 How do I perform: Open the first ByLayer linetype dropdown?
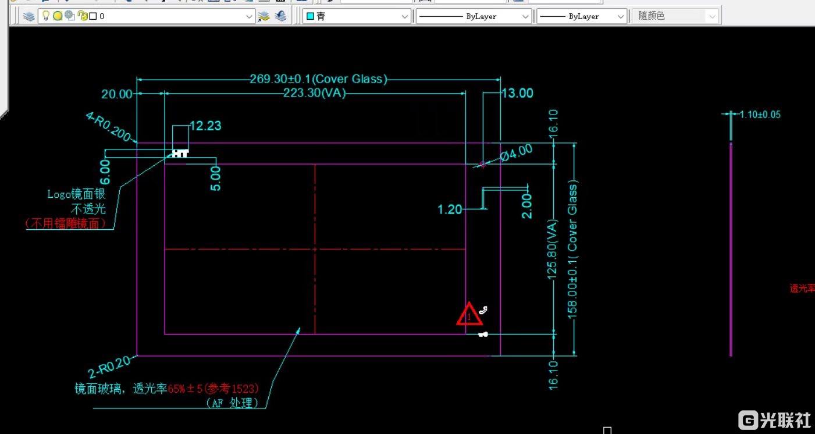pyautogui.click(x=525, y=17)
